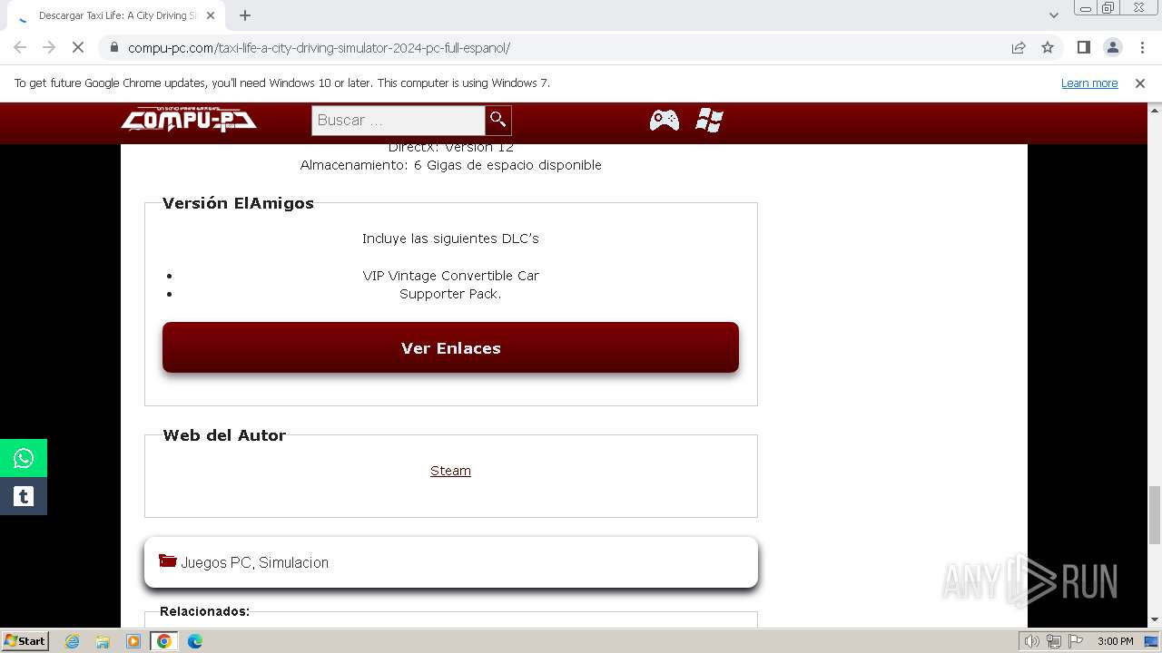Open the Chrome three-dot menu

coord(1142,47)
